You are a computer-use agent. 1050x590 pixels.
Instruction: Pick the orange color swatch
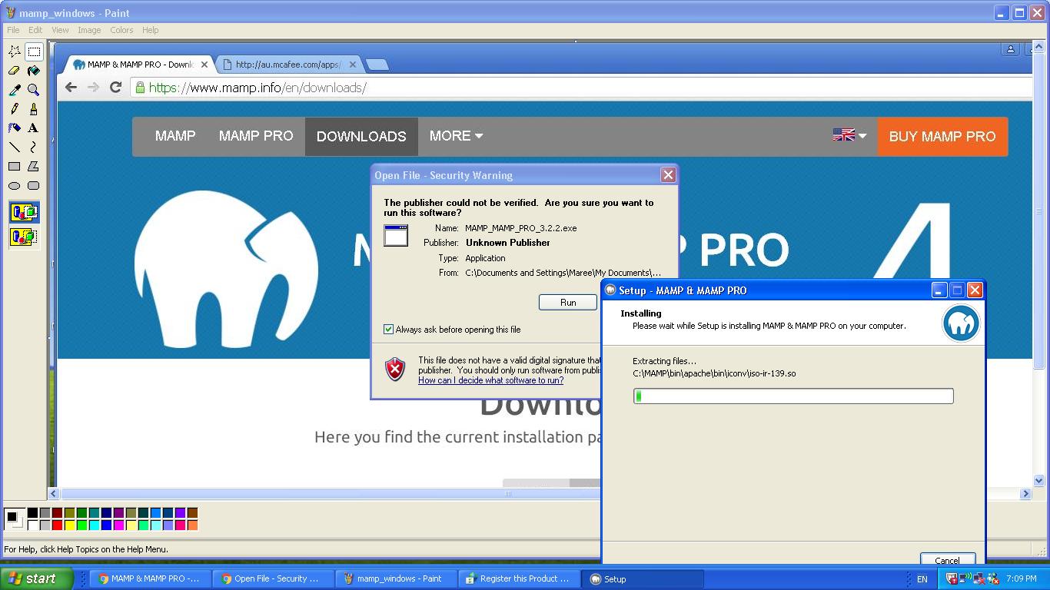[192, 525]
